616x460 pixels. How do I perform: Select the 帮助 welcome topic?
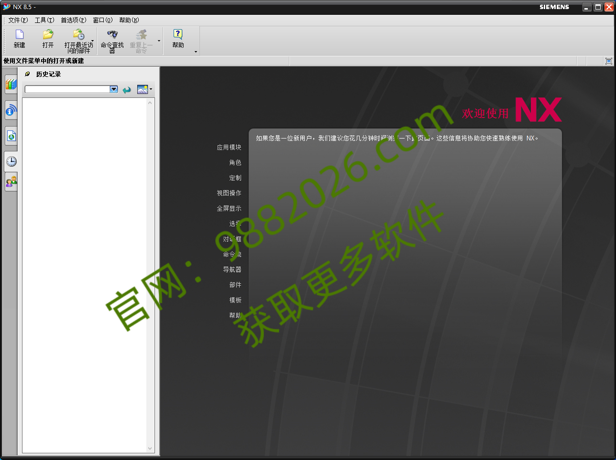(235, 315)
